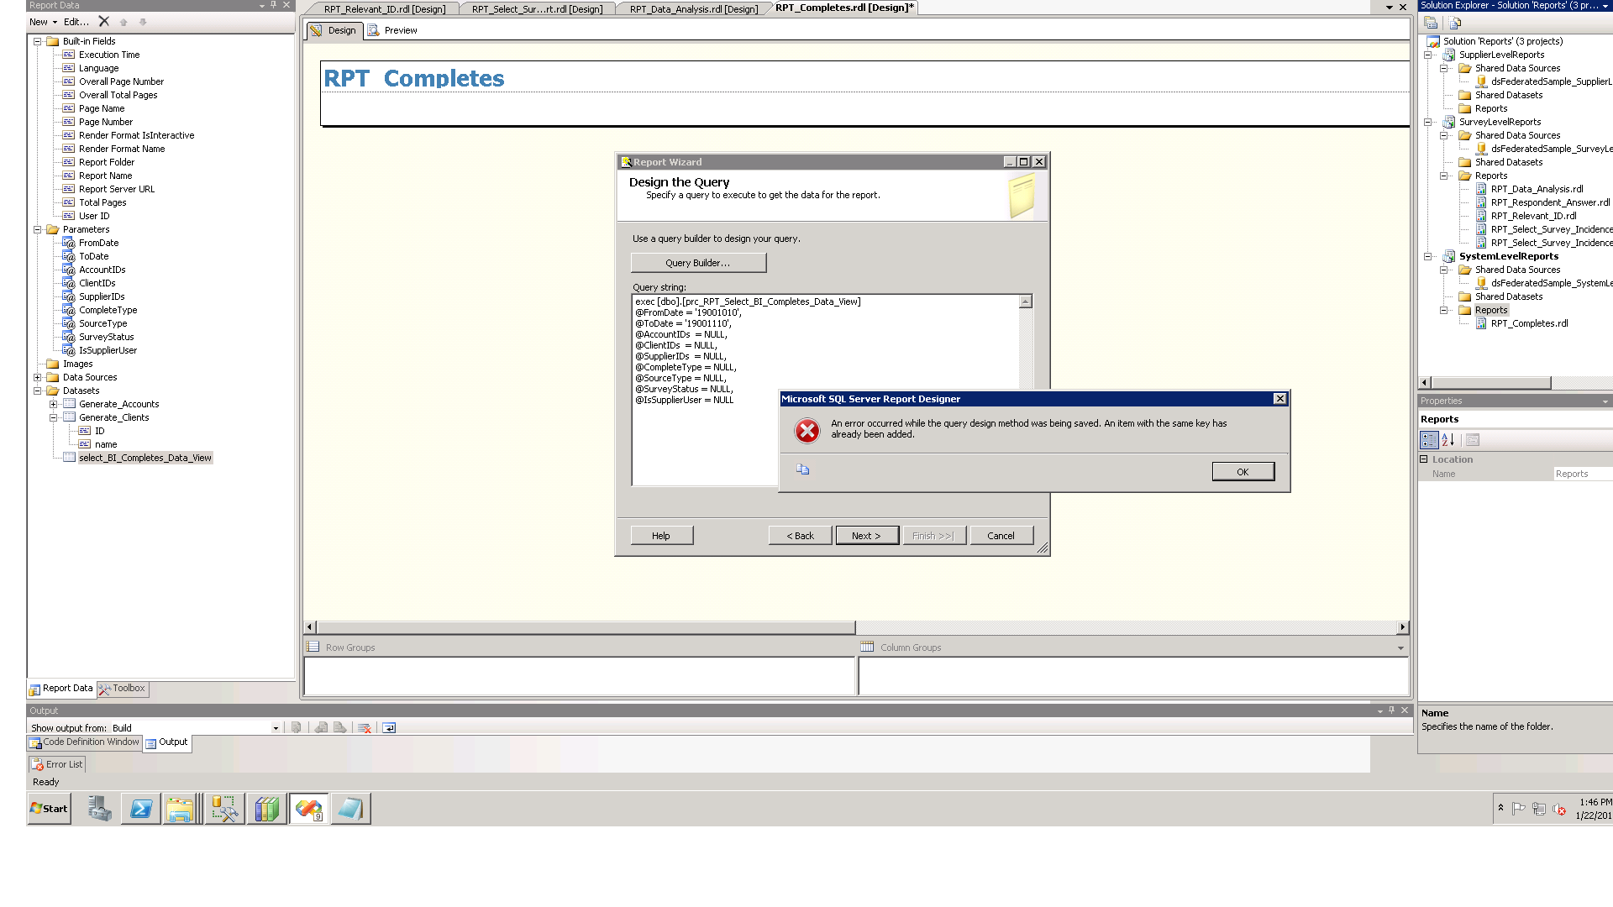Click Find Message in Code icon in Output

pos(297,728)
